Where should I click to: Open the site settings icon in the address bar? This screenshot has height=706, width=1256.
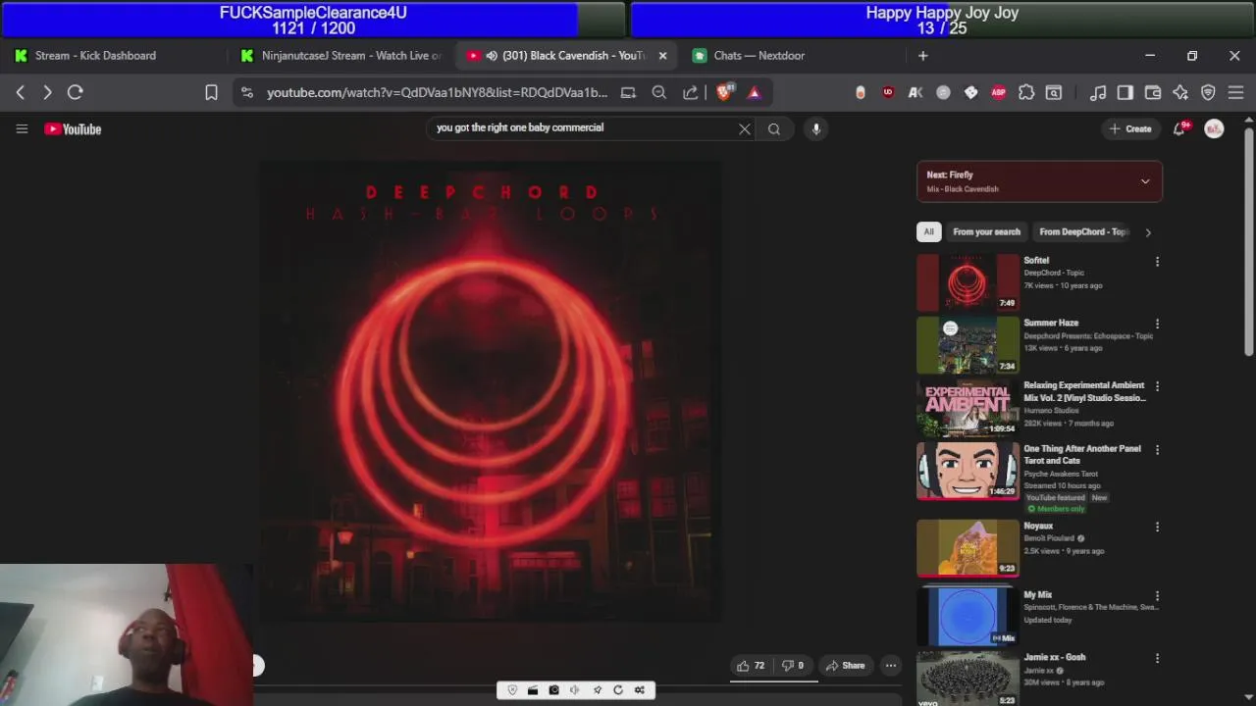tap(247, 92)
